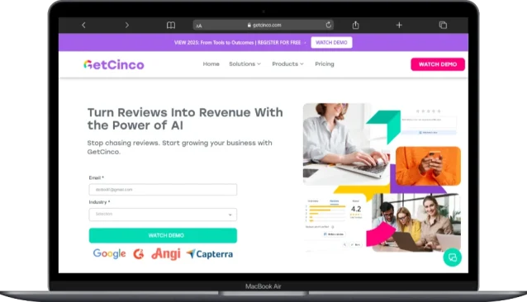
Task: Click the orange phone-in-hands image
Action: click(x=428, y=166)
